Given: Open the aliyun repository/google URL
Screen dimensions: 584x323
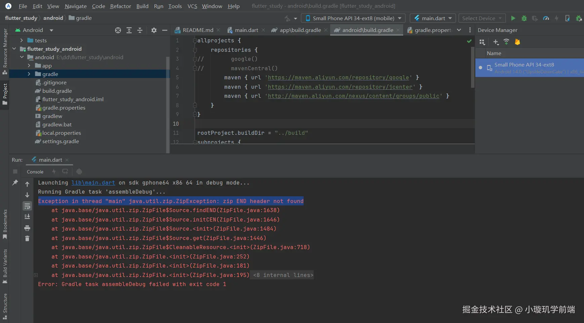Looking at the screenshot, I should [338, 78].
